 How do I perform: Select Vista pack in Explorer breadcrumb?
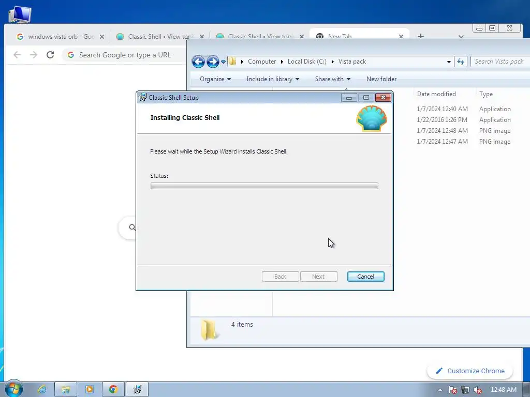point(352,62)
